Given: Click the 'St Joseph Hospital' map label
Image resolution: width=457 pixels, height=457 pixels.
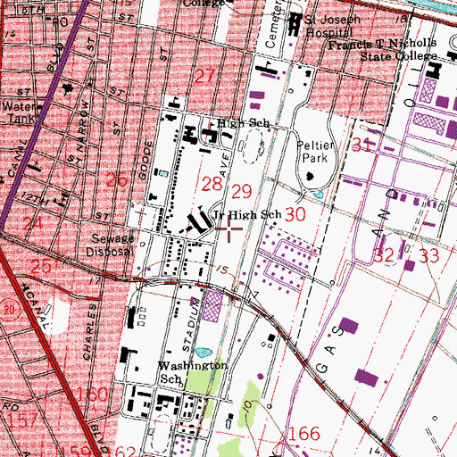Looking at the screenshot, I should 331,26.
